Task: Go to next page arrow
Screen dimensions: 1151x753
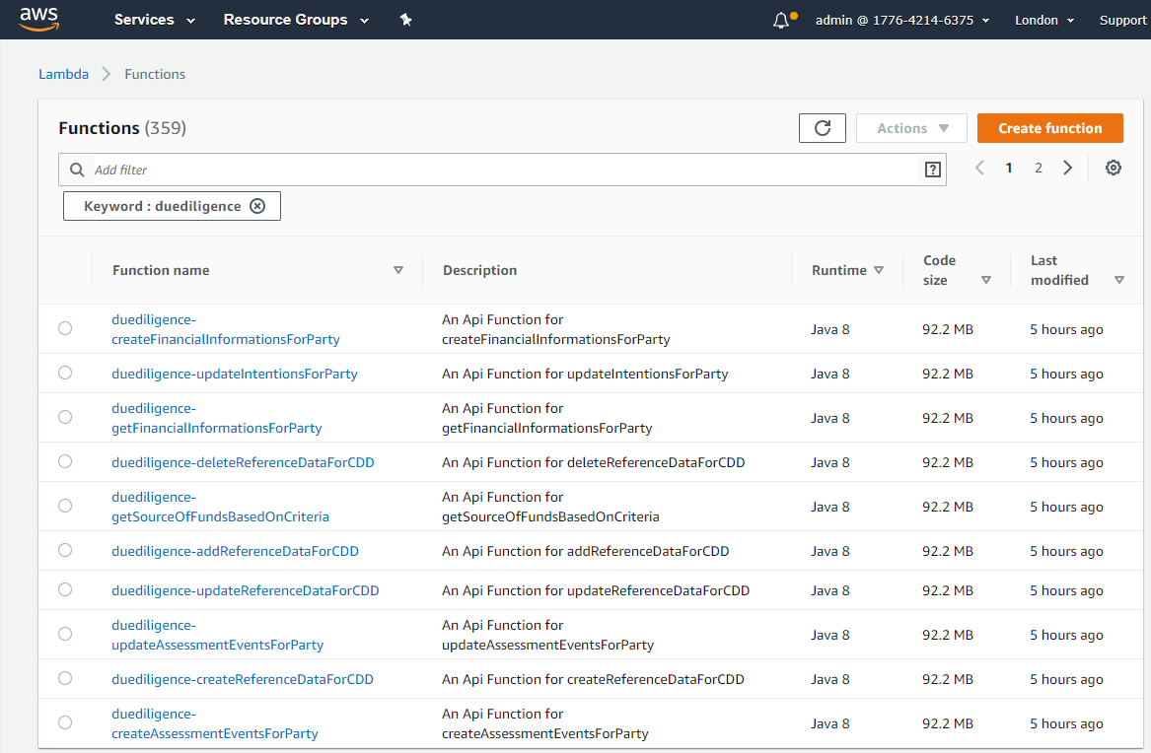Action: coord(1068,169)
